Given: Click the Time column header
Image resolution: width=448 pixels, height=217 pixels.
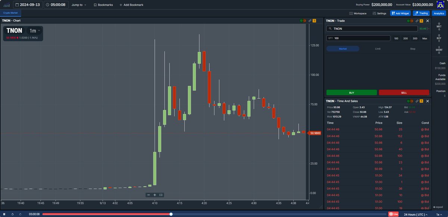Looking at the screenshot, I should click(x=330, y=122).
